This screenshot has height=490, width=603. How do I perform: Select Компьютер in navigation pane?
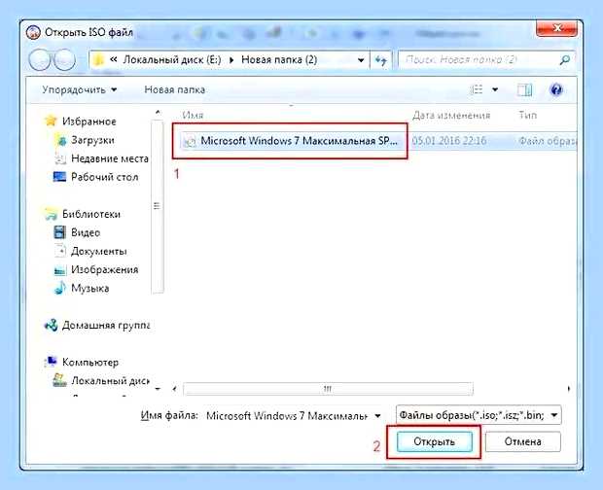click(90, 362)
